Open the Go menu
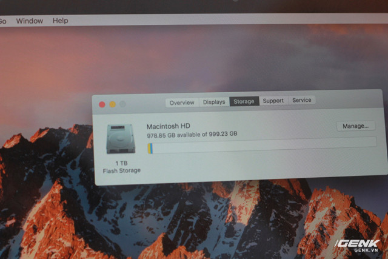This screenshot has height=259, width=388. [x=2, y=21]
